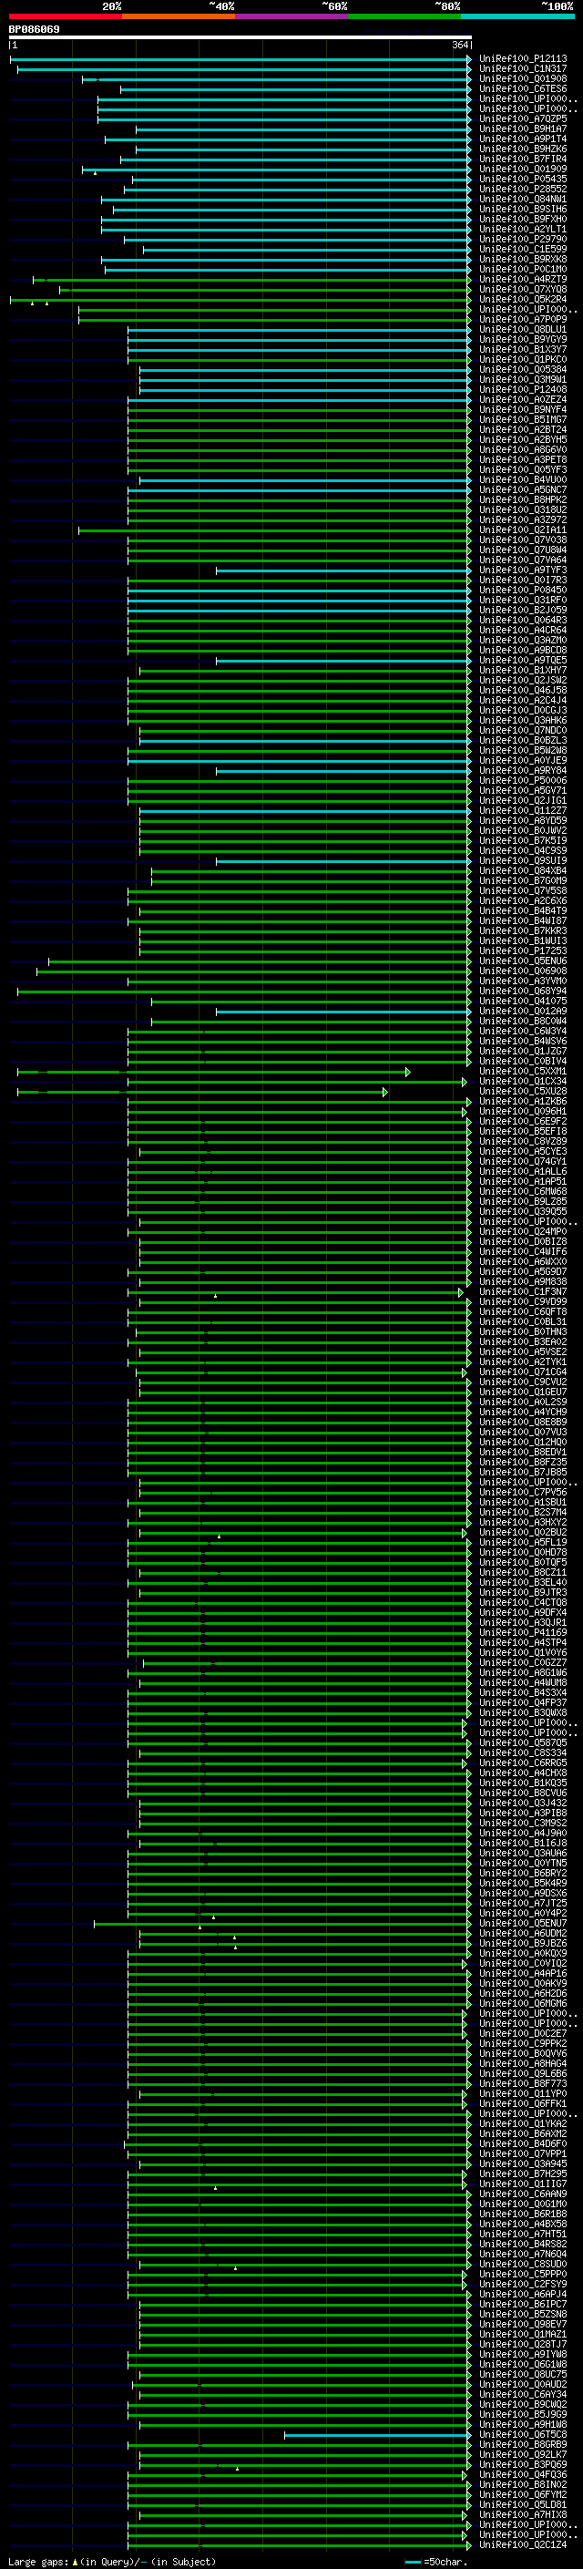Select the label UniRef100_Q7XYQ8
The image size is (583, 2569).
[522, 289]
